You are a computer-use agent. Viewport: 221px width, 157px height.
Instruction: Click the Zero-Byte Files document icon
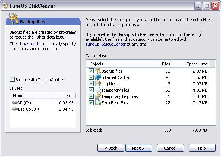point(98,103)
